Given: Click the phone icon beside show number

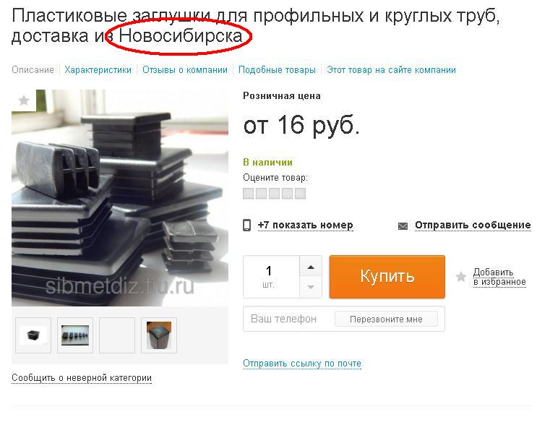Looking at the screenshot, I should [246, 226].
